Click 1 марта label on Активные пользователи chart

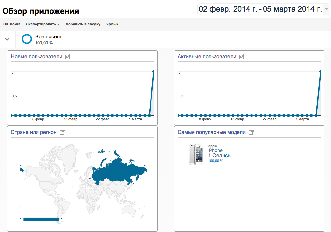click(x=302, y=119)
